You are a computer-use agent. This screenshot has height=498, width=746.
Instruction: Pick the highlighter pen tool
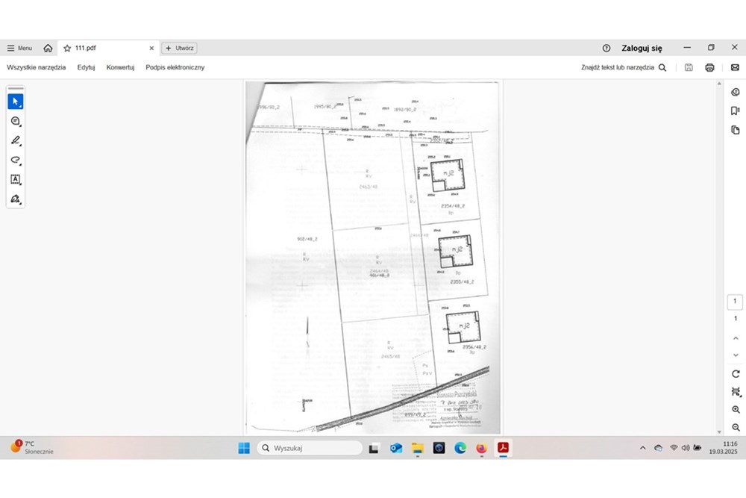coord(15,140)
